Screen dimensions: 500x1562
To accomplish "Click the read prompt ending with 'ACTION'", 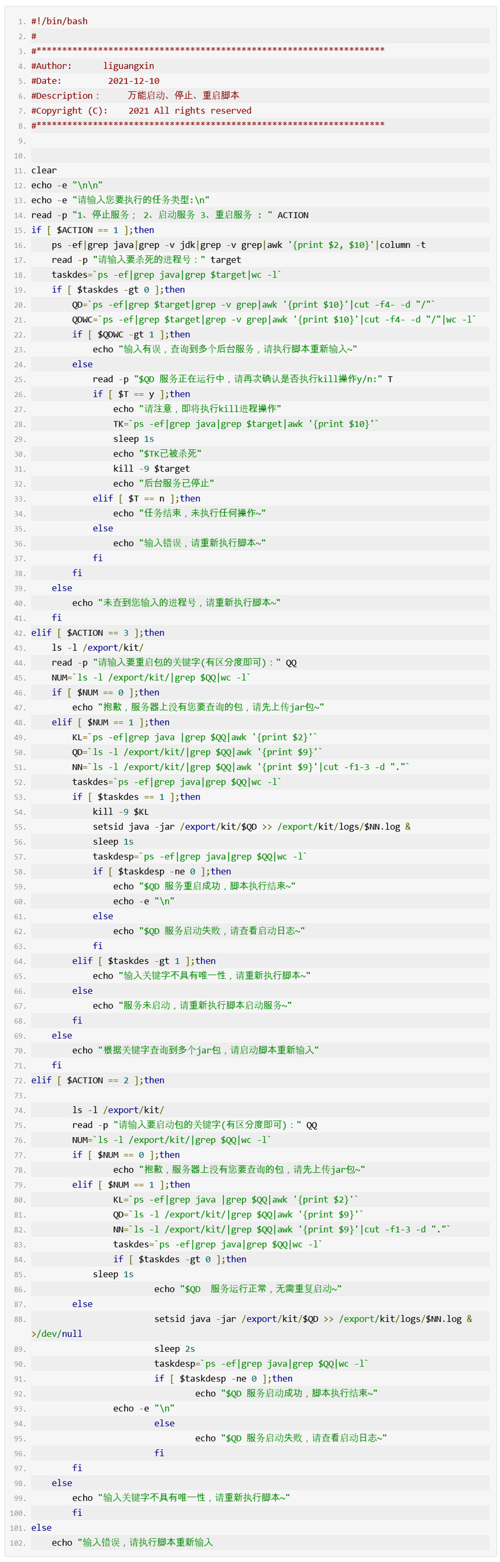I will coord(170,215).
